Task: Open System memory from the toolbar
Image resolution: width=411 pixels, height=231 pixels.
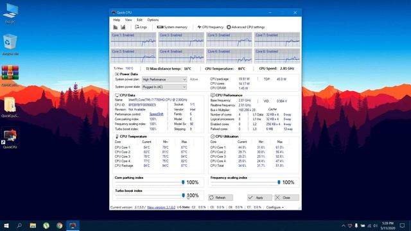Action: [172, 27]
